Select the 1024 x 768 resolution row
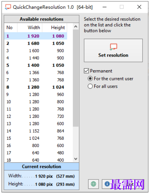The image size is (151, 196). point(36,138)
